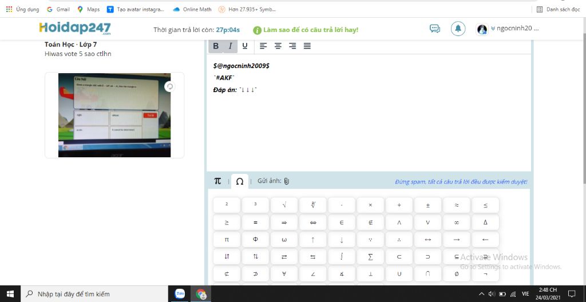586x302 pixels.
Task: Go to the Hoidap247 home logo
Action: pyautogui.click(x=75, y=29)
